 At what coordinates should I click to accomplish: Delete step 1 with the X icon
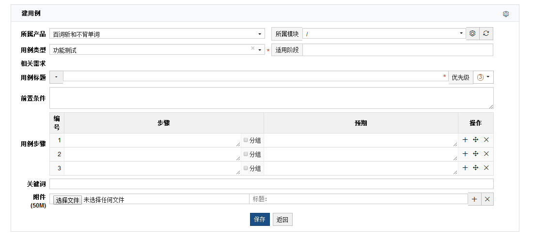(486, 140)
